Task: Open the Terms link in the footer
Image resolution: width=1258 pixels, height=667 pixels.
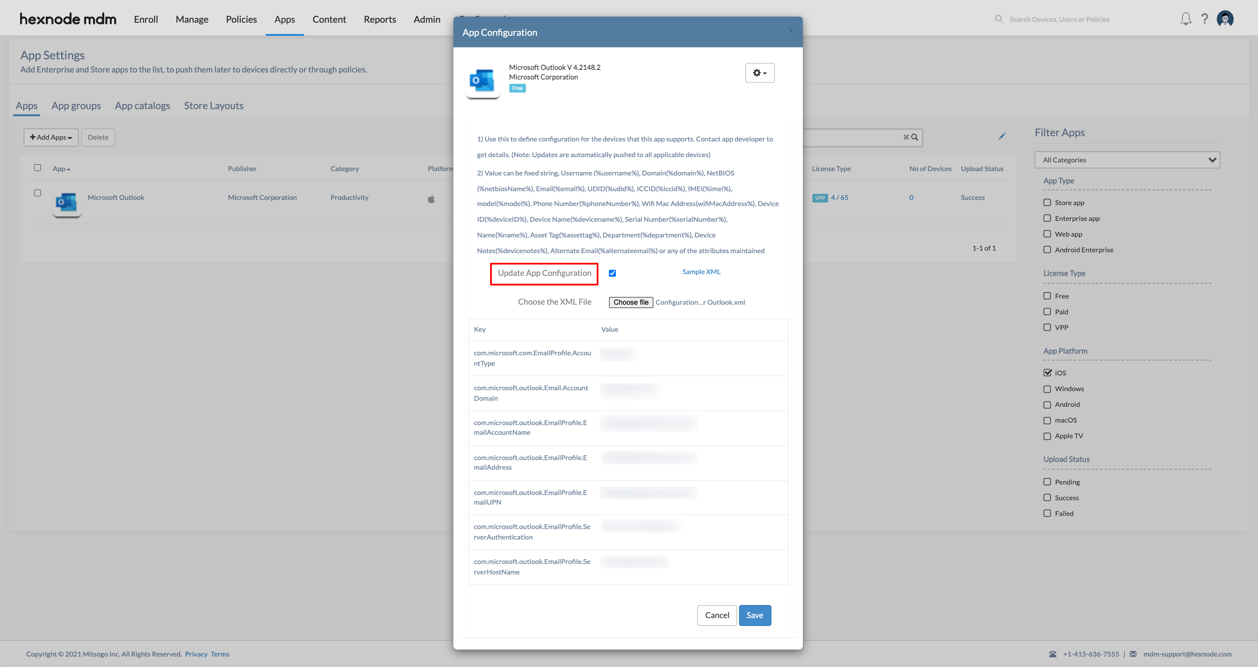Action: pyautogui.click(x=220, y=654)
